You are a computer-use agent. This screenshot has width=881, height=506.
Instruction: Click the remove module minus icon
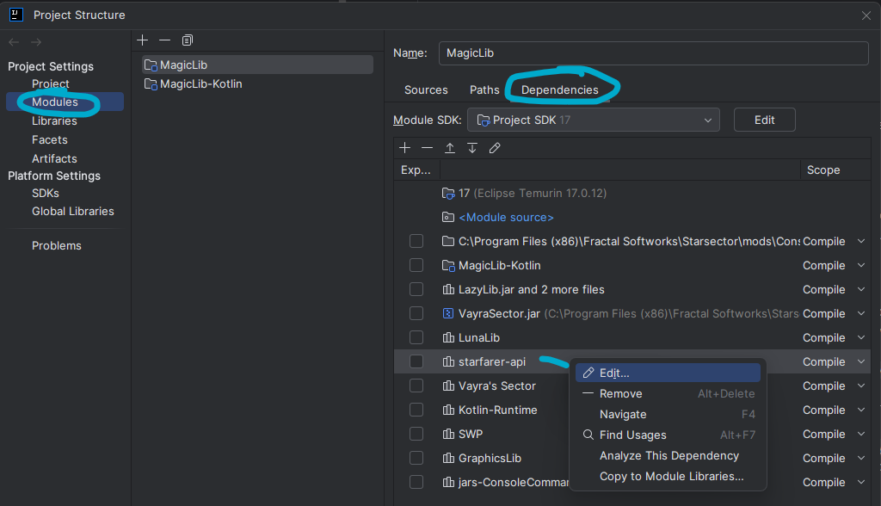[164, 40]
